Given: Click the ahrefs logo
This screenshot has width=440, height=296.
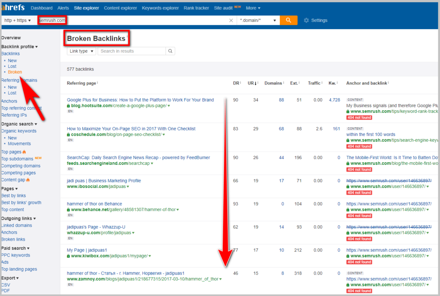Looking at the screenshot, I should tap(13, 8).
